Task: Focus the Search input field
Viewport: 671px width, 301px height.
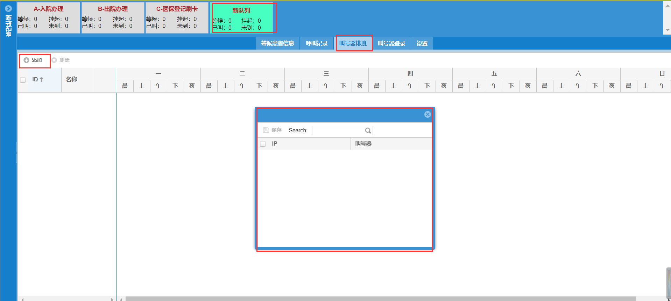Action: coord(338,131)
